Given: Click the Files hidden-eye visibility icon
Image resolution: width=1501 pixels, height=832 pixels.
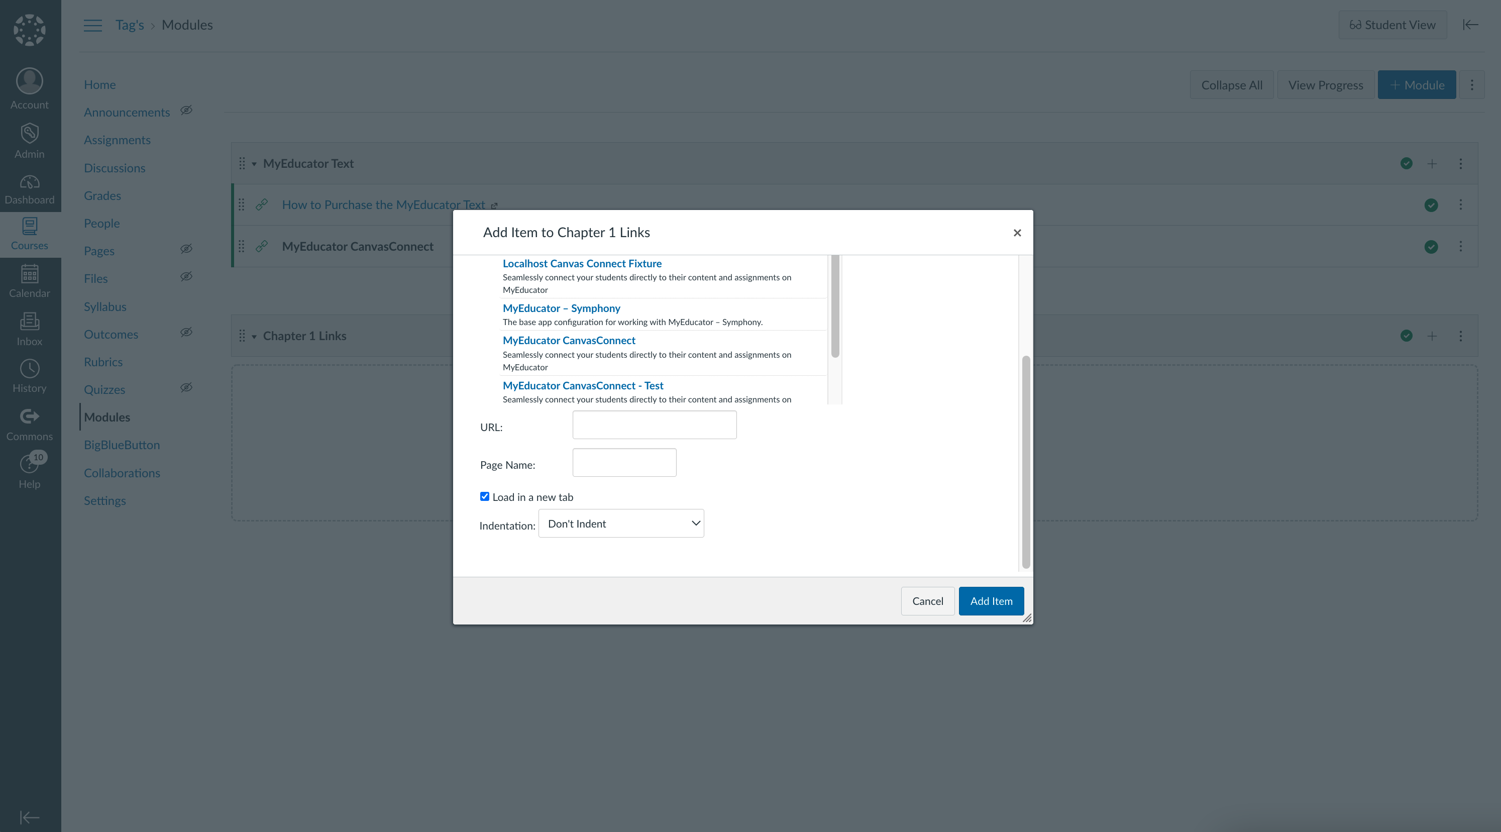Looking at the screenshot, I should point(186,277).
